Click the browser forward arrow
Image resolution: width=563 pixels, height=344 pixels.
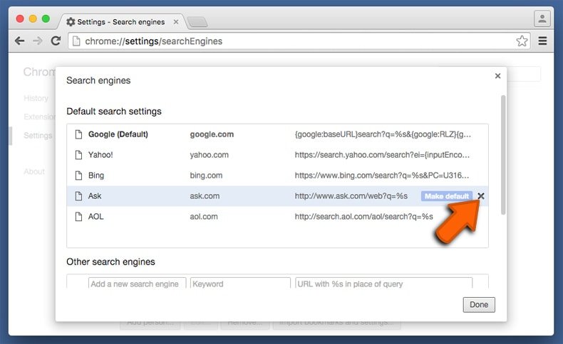pos(37,41)
